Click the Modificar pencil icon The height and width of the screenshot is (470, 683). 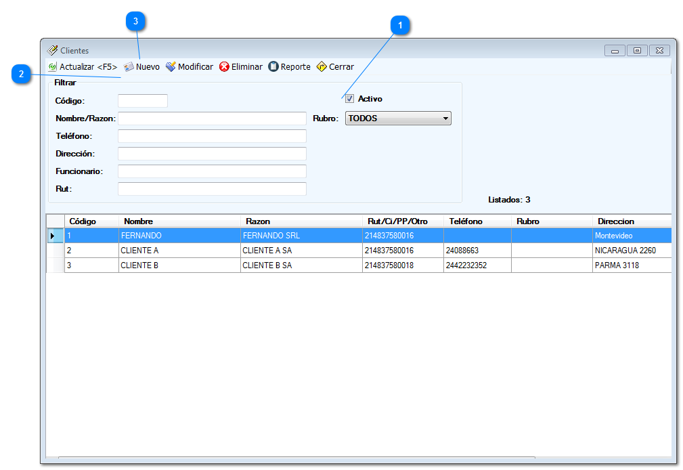(171, 66)
